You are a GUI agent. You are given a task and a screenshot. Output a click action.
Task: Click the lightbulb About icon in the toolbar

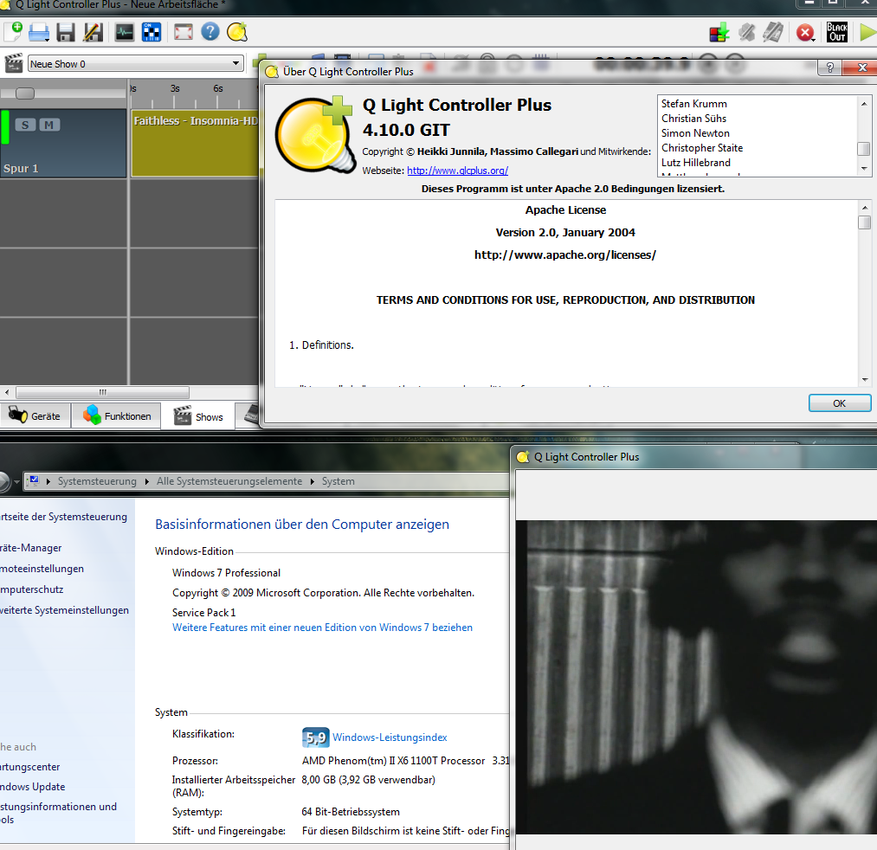click(x=237, y=32)
